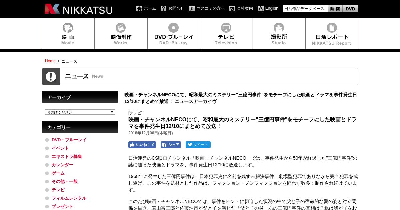
Task: Open the 撮影所 Studio navigation tab
Action: 279,33
